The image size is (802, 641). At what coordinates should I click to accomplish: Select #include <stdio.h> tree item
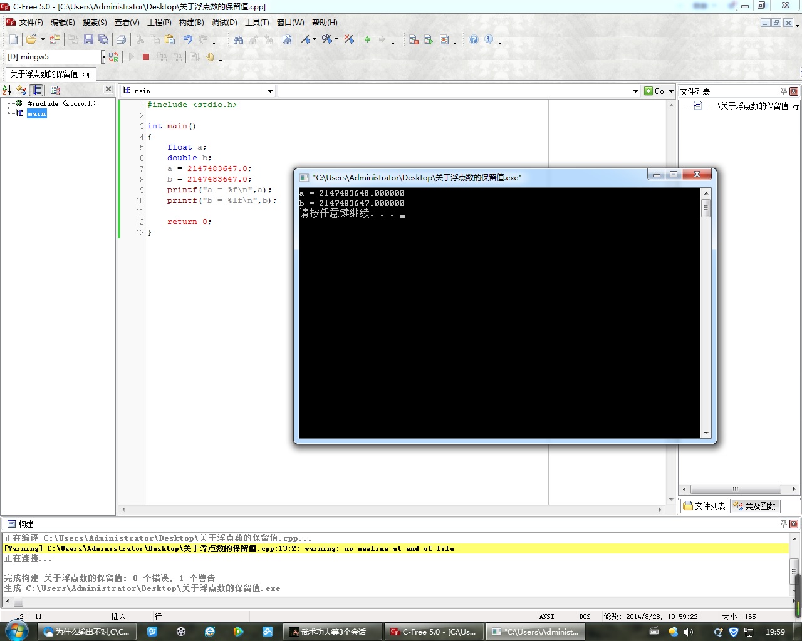[61, 103]
